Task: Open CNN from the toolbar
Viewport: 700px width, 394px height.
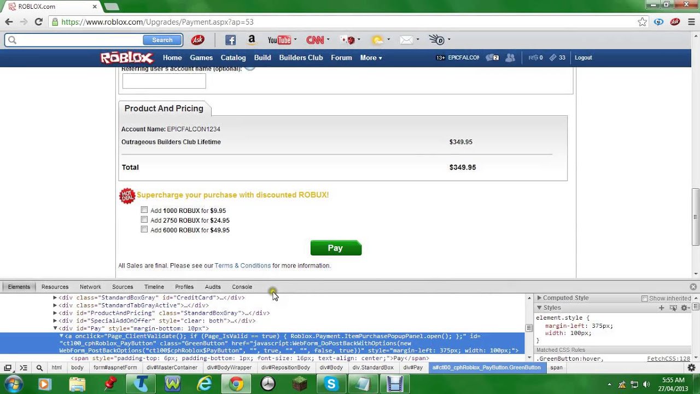Action: point(315,40)
